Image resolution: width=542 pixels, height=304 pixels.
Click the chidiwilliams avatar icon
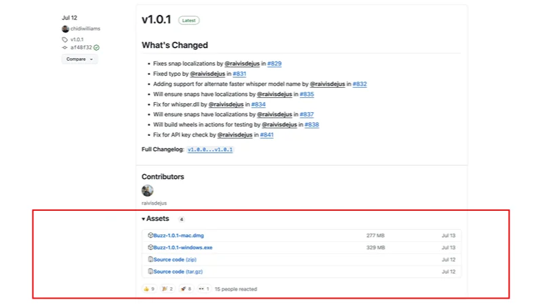[65, 29]
